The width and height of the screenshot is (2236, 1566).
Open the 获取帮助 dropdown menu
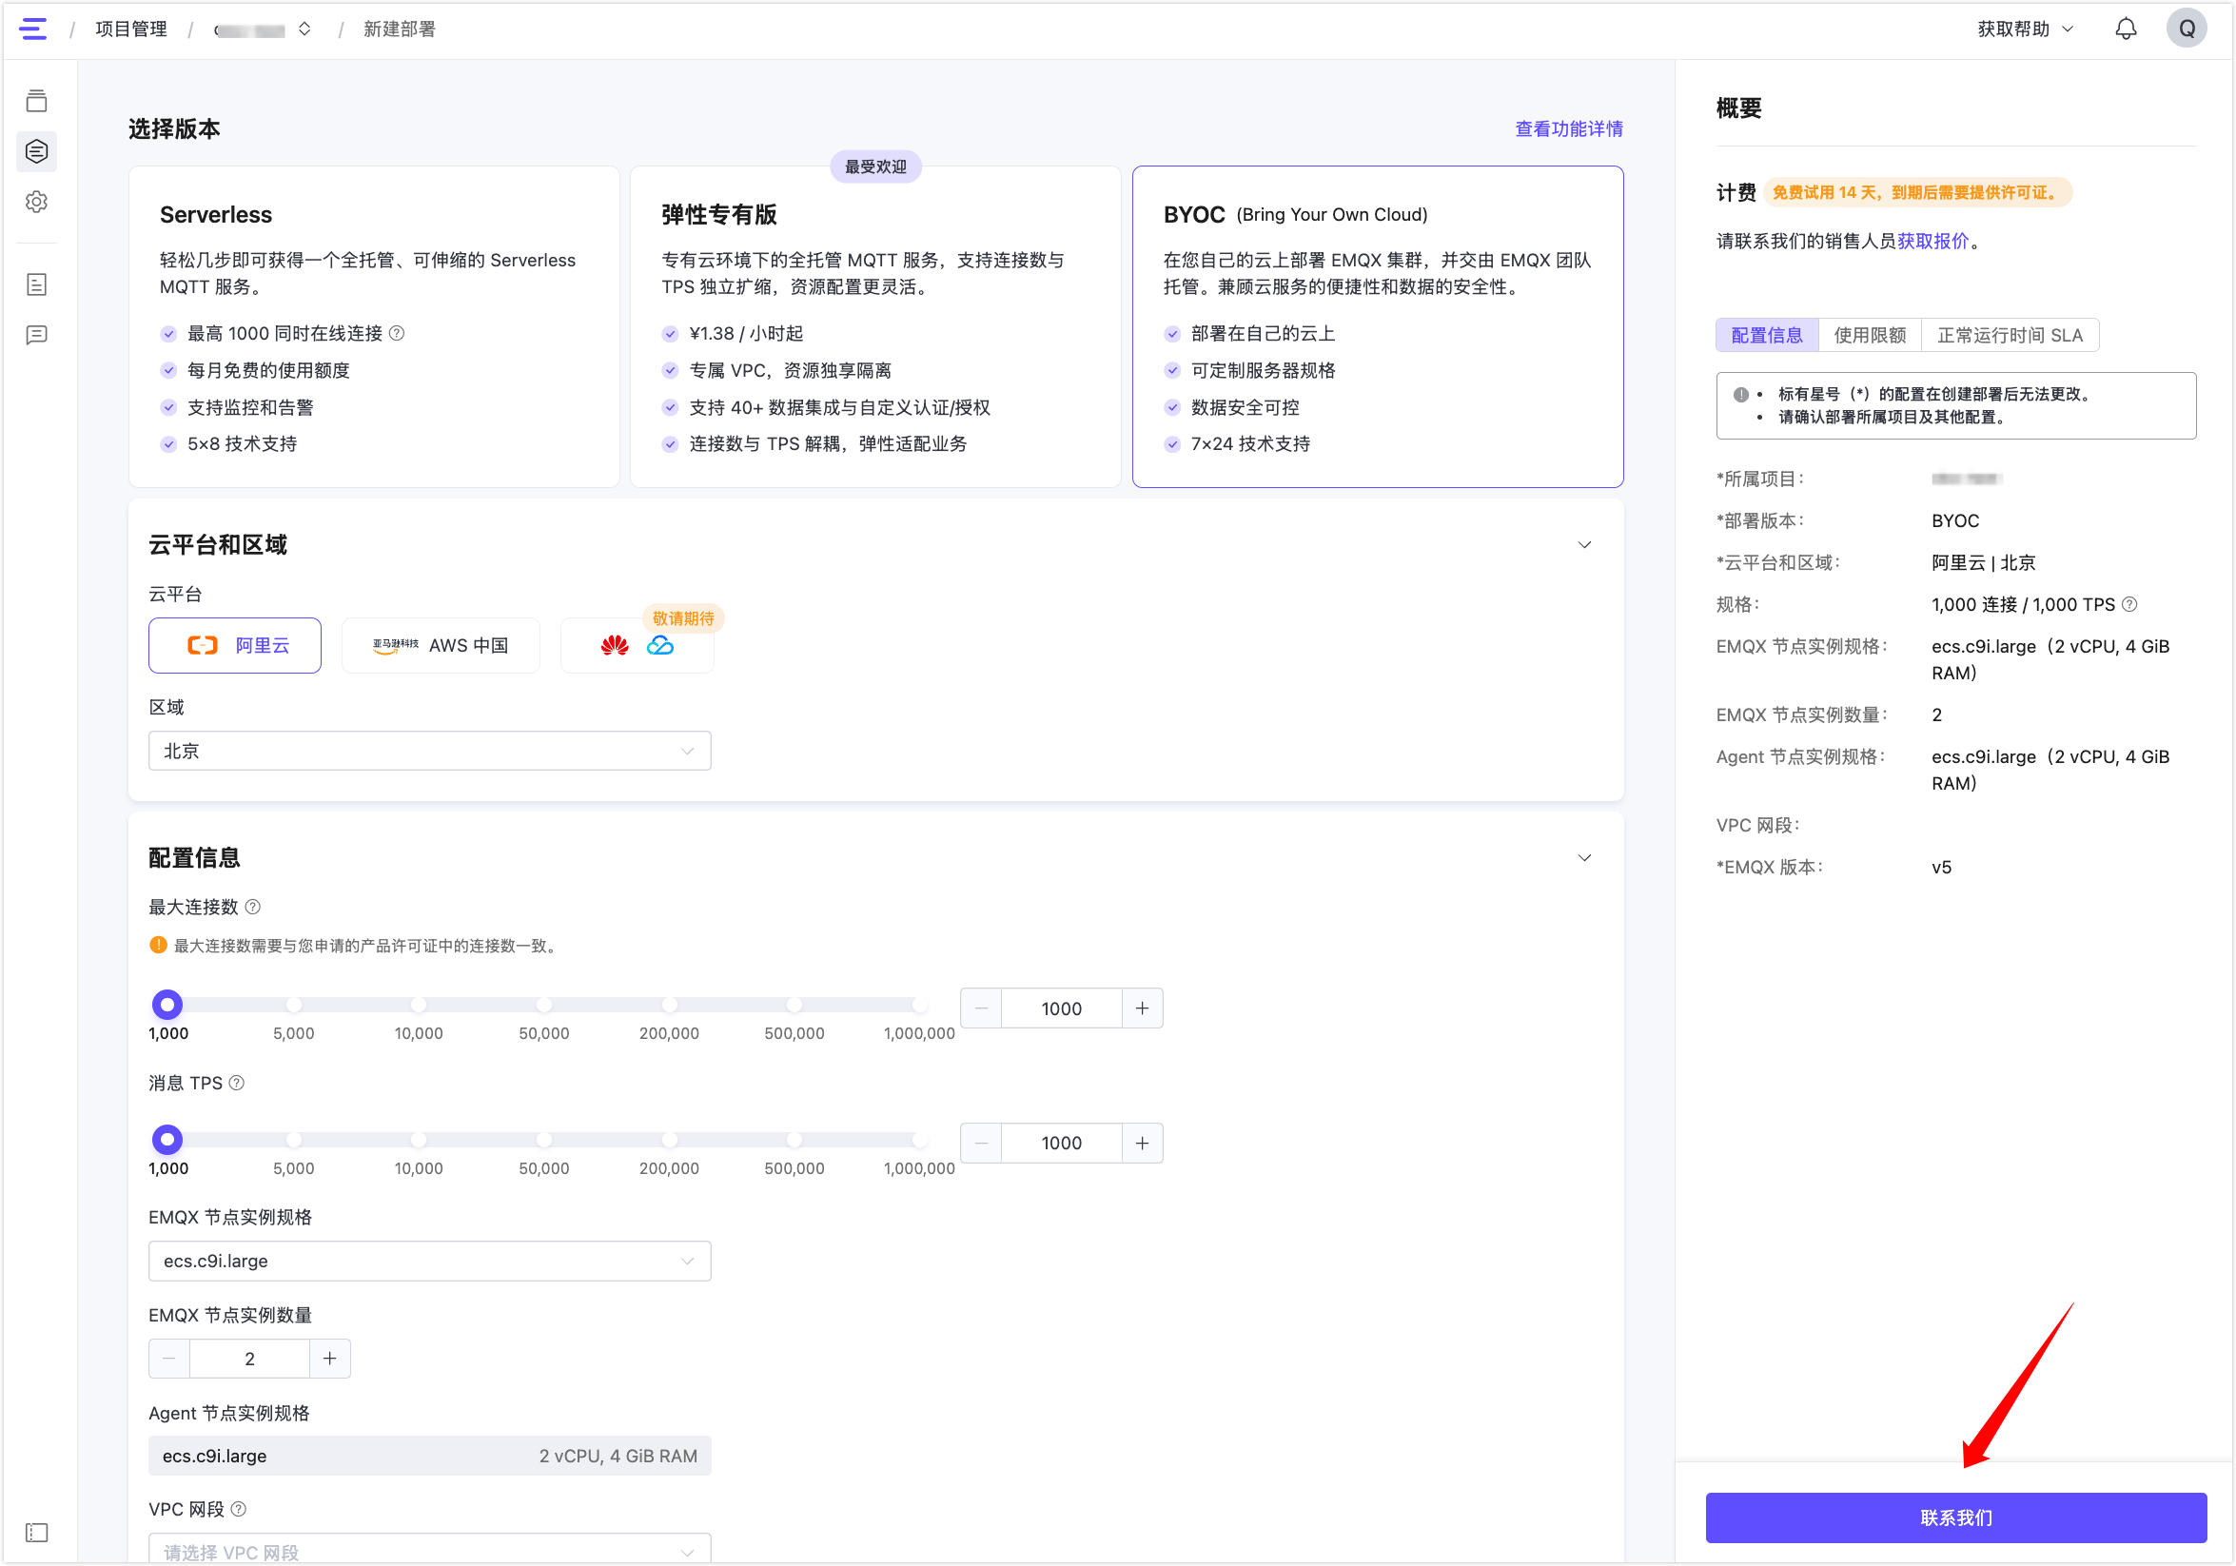(2025, 29)
